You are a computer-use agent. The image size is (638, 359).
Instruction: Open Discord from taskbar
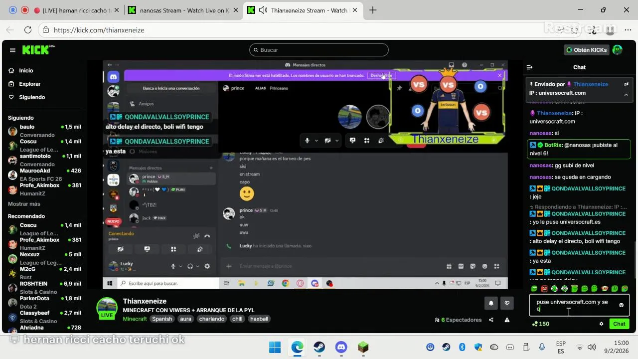click(341, 347)
